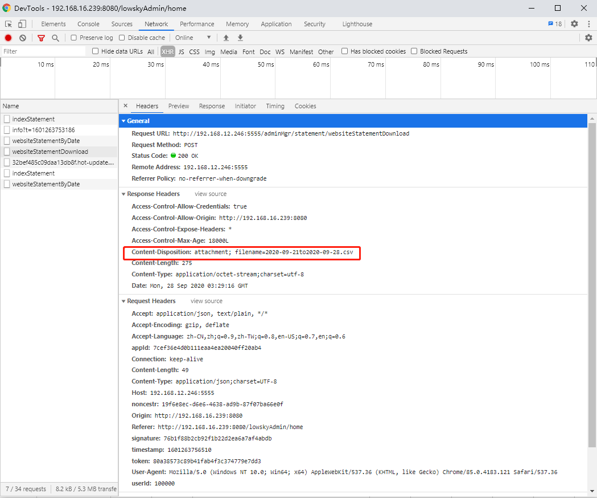Open the Online throttling dropdown
The width and height of the screenshot is (597, 498).
click(193, 38)
